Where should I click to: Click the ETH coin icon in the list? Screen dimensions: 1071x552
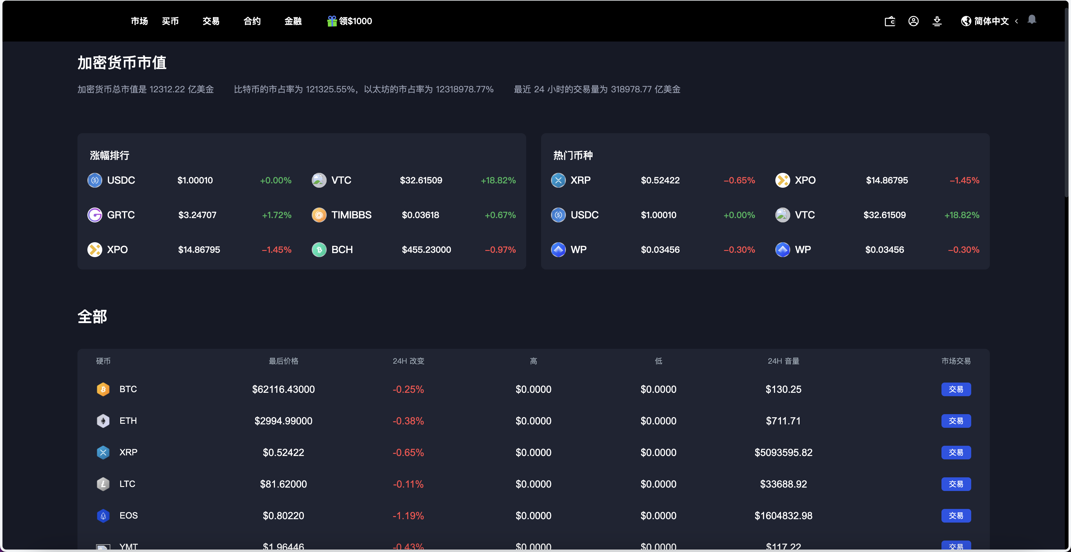tap(103, 421)
